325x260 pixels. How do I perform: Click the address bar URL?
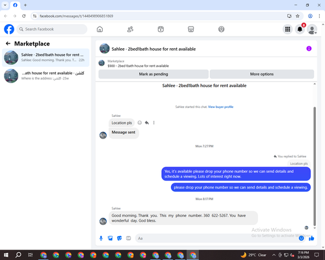(x=76, y=16)
